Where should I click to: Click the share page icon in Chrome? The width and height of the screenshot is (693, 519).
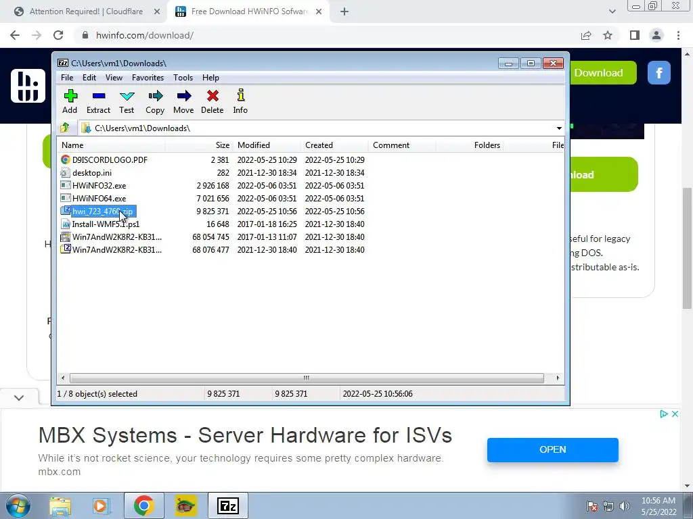coord(586,35)
